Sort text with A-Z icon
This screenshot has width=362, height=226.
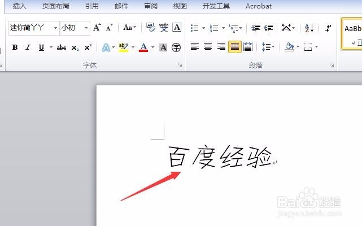(x=309, y=28)
